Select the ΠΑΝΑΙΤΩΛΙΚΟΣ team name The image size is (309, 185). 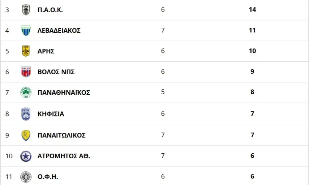(x=61, y=135)
